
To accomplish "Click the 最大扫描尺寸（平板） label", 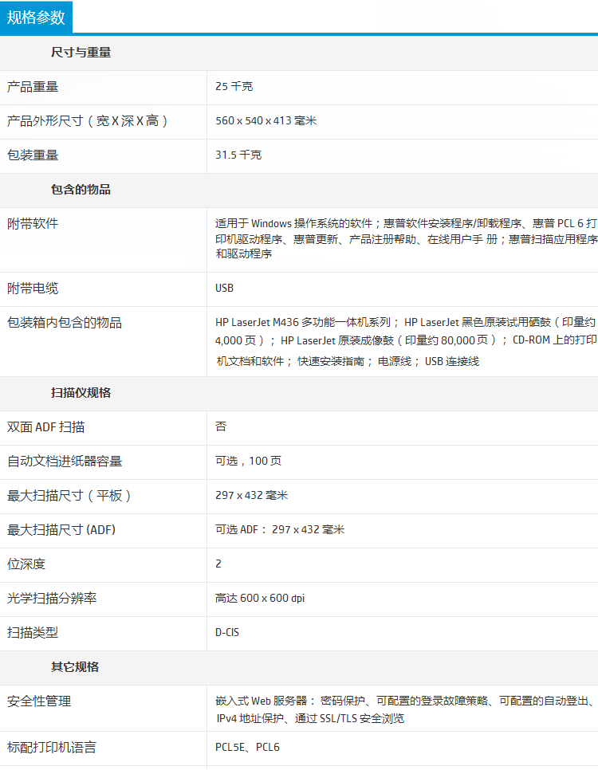I will (x=69, y=496).
